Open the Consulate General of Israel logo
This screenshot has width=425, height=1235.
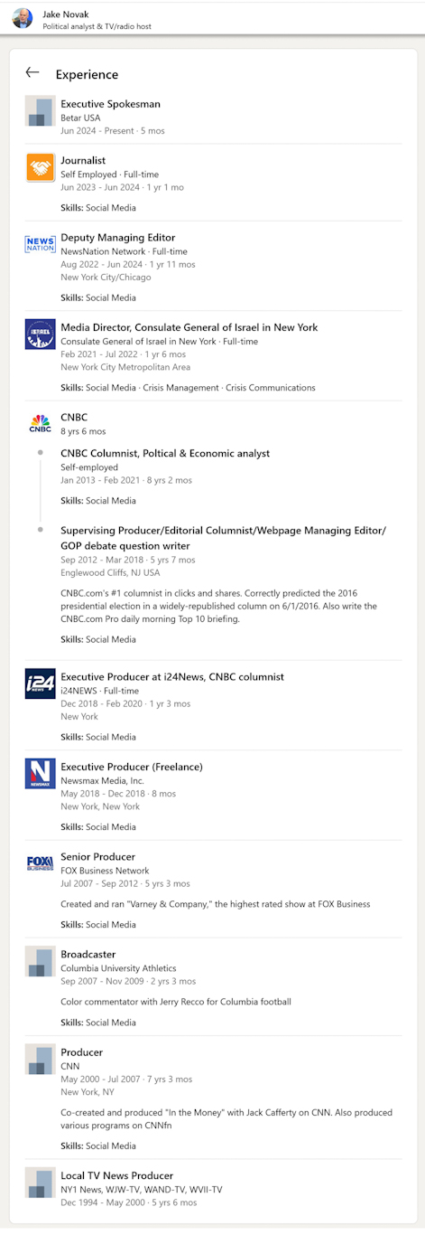(40, 335)
